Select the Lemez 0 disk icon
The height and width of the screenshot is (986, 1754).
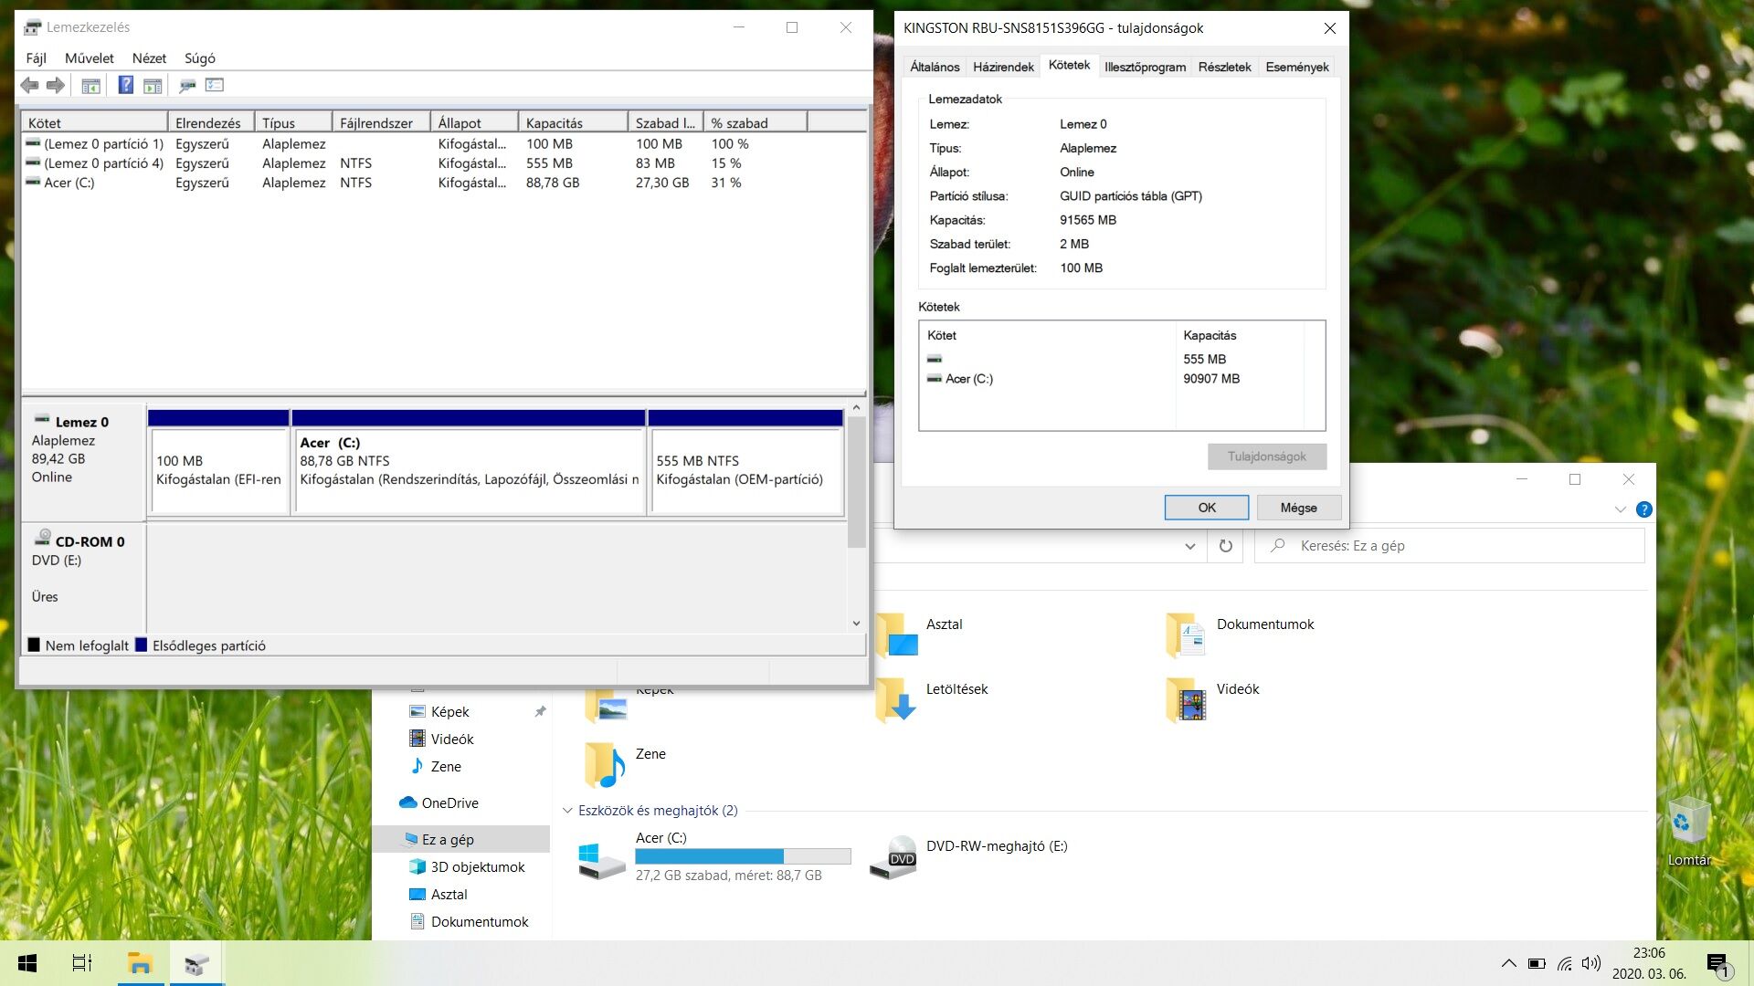[42, 420]
